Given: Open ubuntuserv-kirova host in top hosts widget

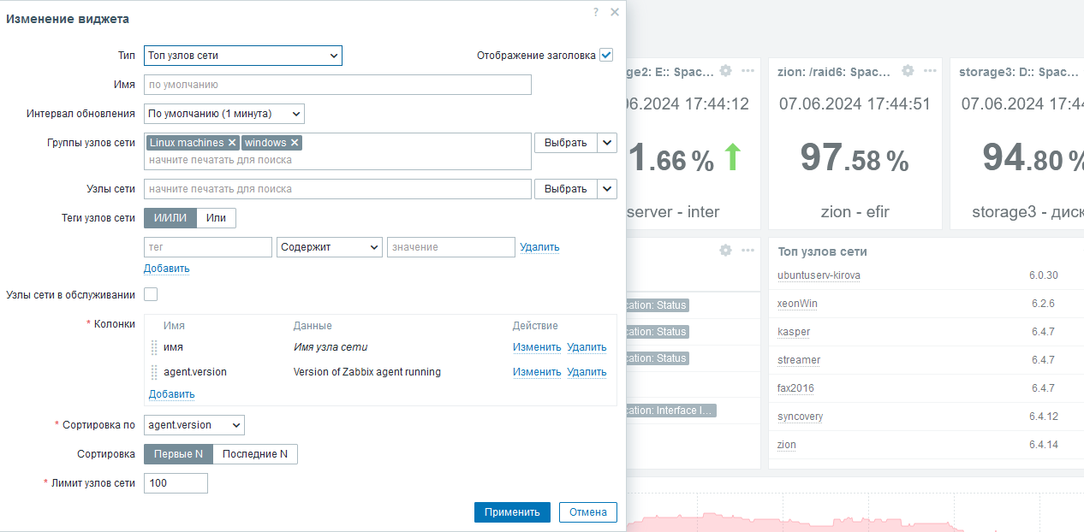Looking at the screenshot, I should [819, 275].
